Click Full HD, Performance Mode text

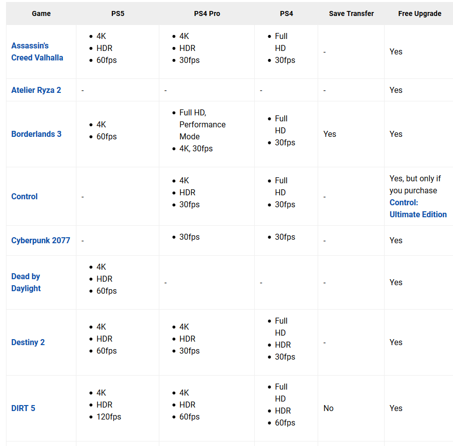pyautogui.click(x=202, y=124)
